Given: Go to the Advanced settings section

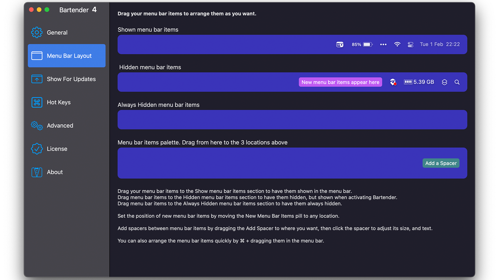Looking at the screenshot, I should [59, 125].
